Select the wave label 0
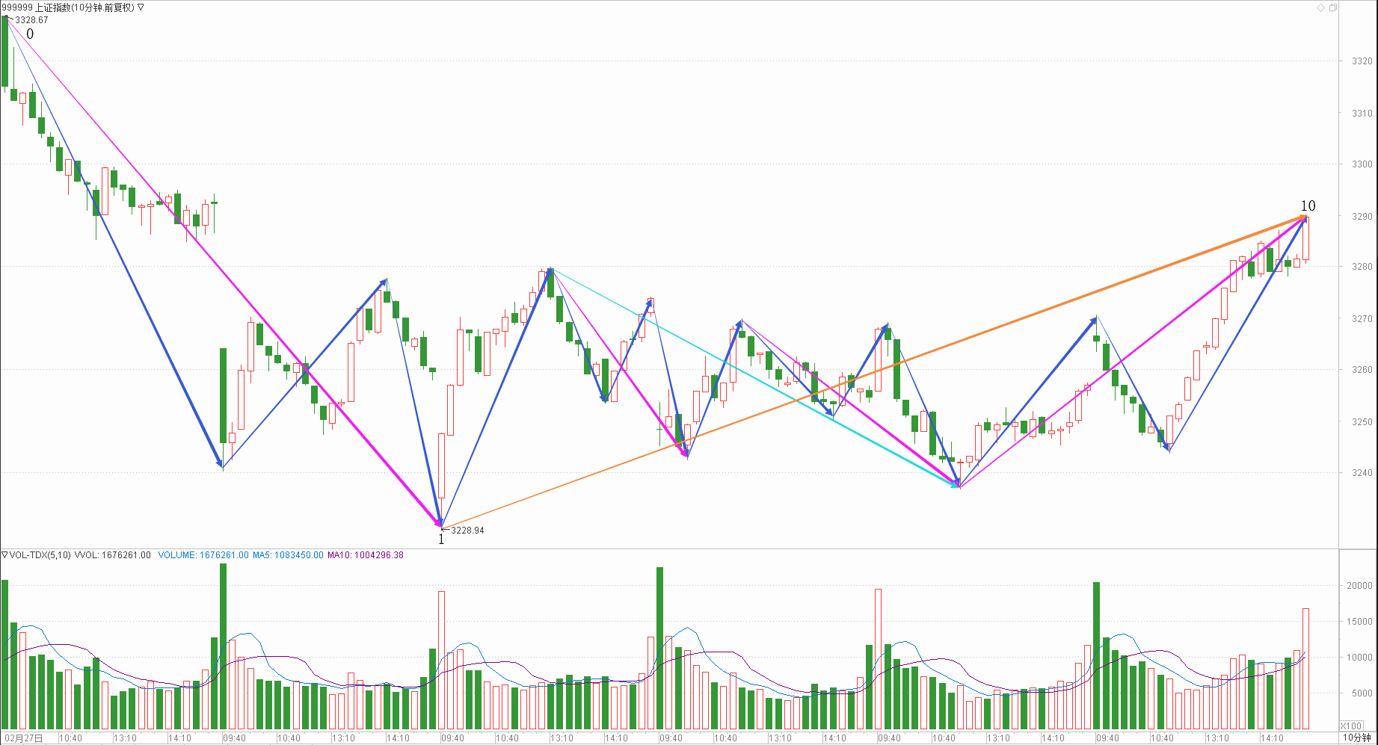 pyautogui.click(x=30, y=34)
